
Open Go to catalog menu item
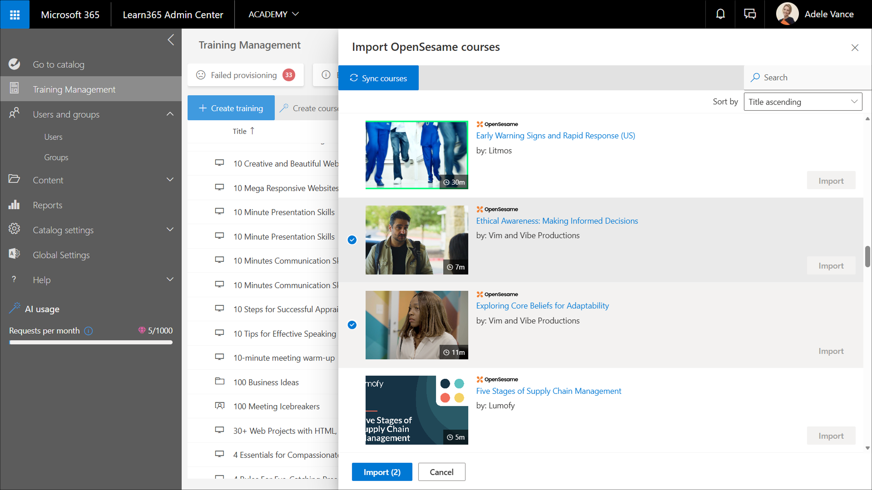[59, 64]
